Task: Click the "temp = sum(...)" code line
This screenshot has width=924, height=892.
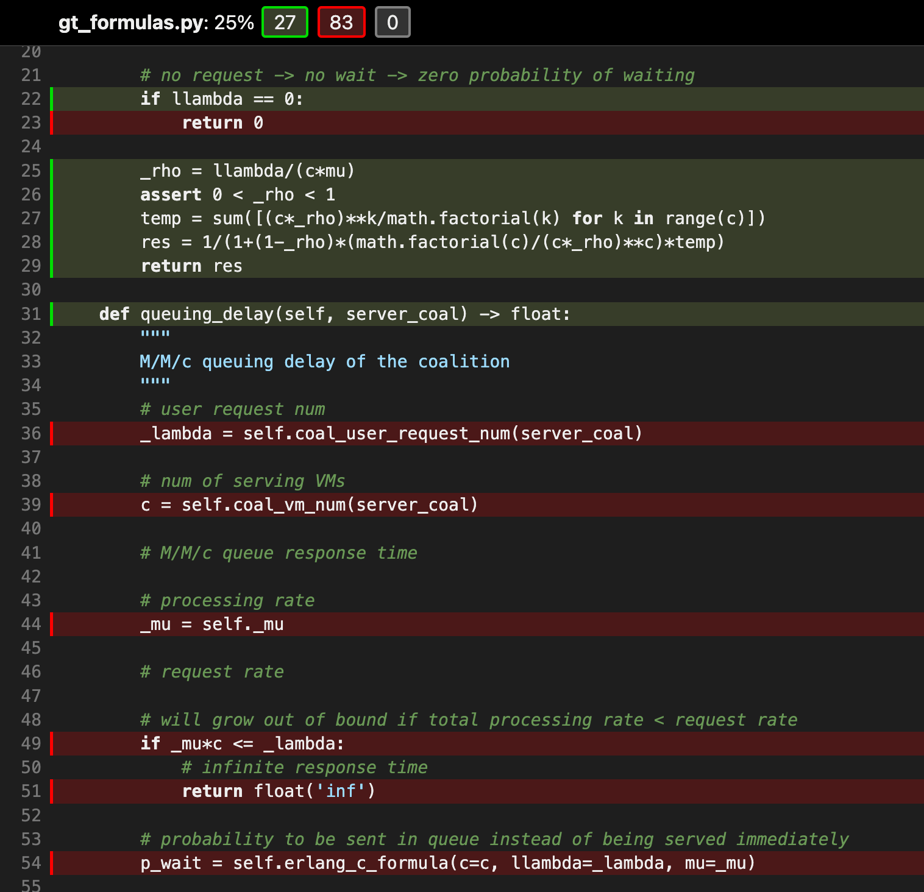Action: click(453, 219)
